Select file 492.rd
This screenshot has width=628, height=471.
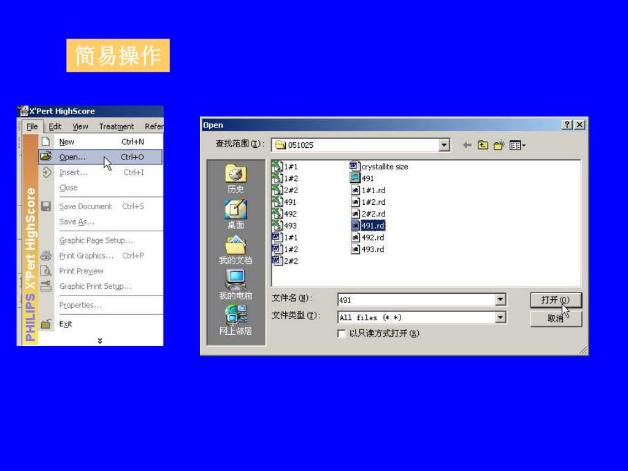tap(368, 237)
